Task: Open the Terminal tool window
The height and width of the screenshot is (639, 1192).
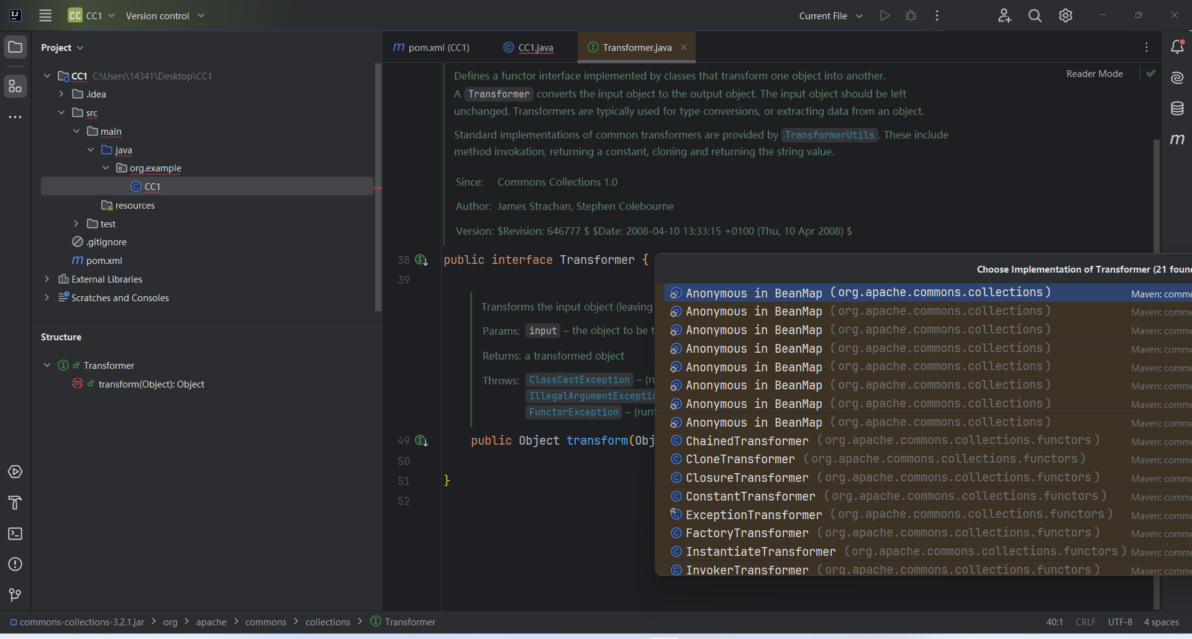Action: [16, 533]
